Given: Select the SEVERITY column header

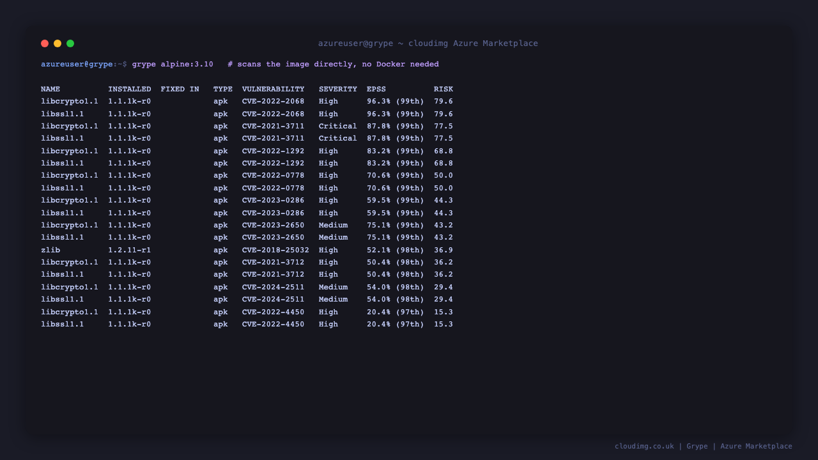Looking at the screenshot, I should point(338,89).
